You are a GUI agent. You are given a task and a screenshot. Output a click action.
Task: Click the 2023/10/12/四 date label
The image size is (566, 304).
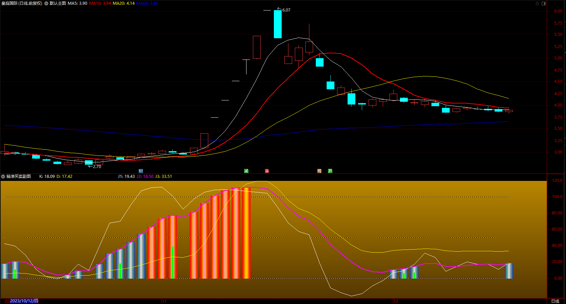[24, 301]
